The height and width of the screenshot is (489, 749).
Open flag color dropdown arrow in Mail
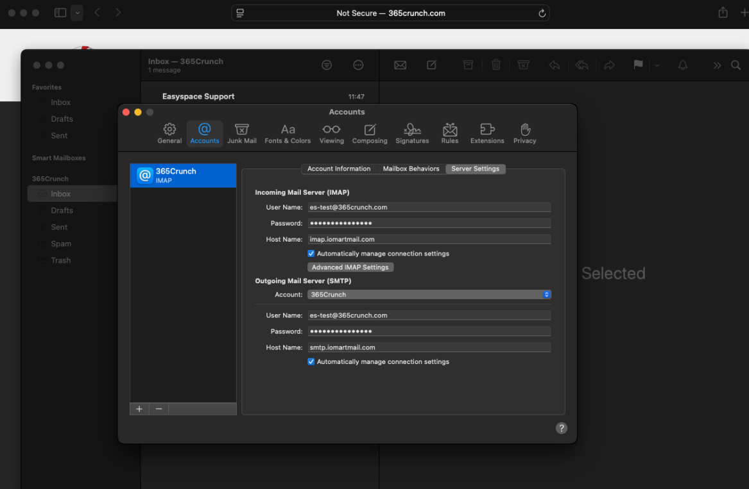point(657,65)
